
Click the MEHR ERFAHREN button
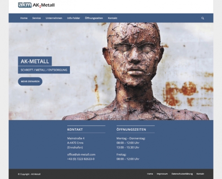click(x=30, y=81)
